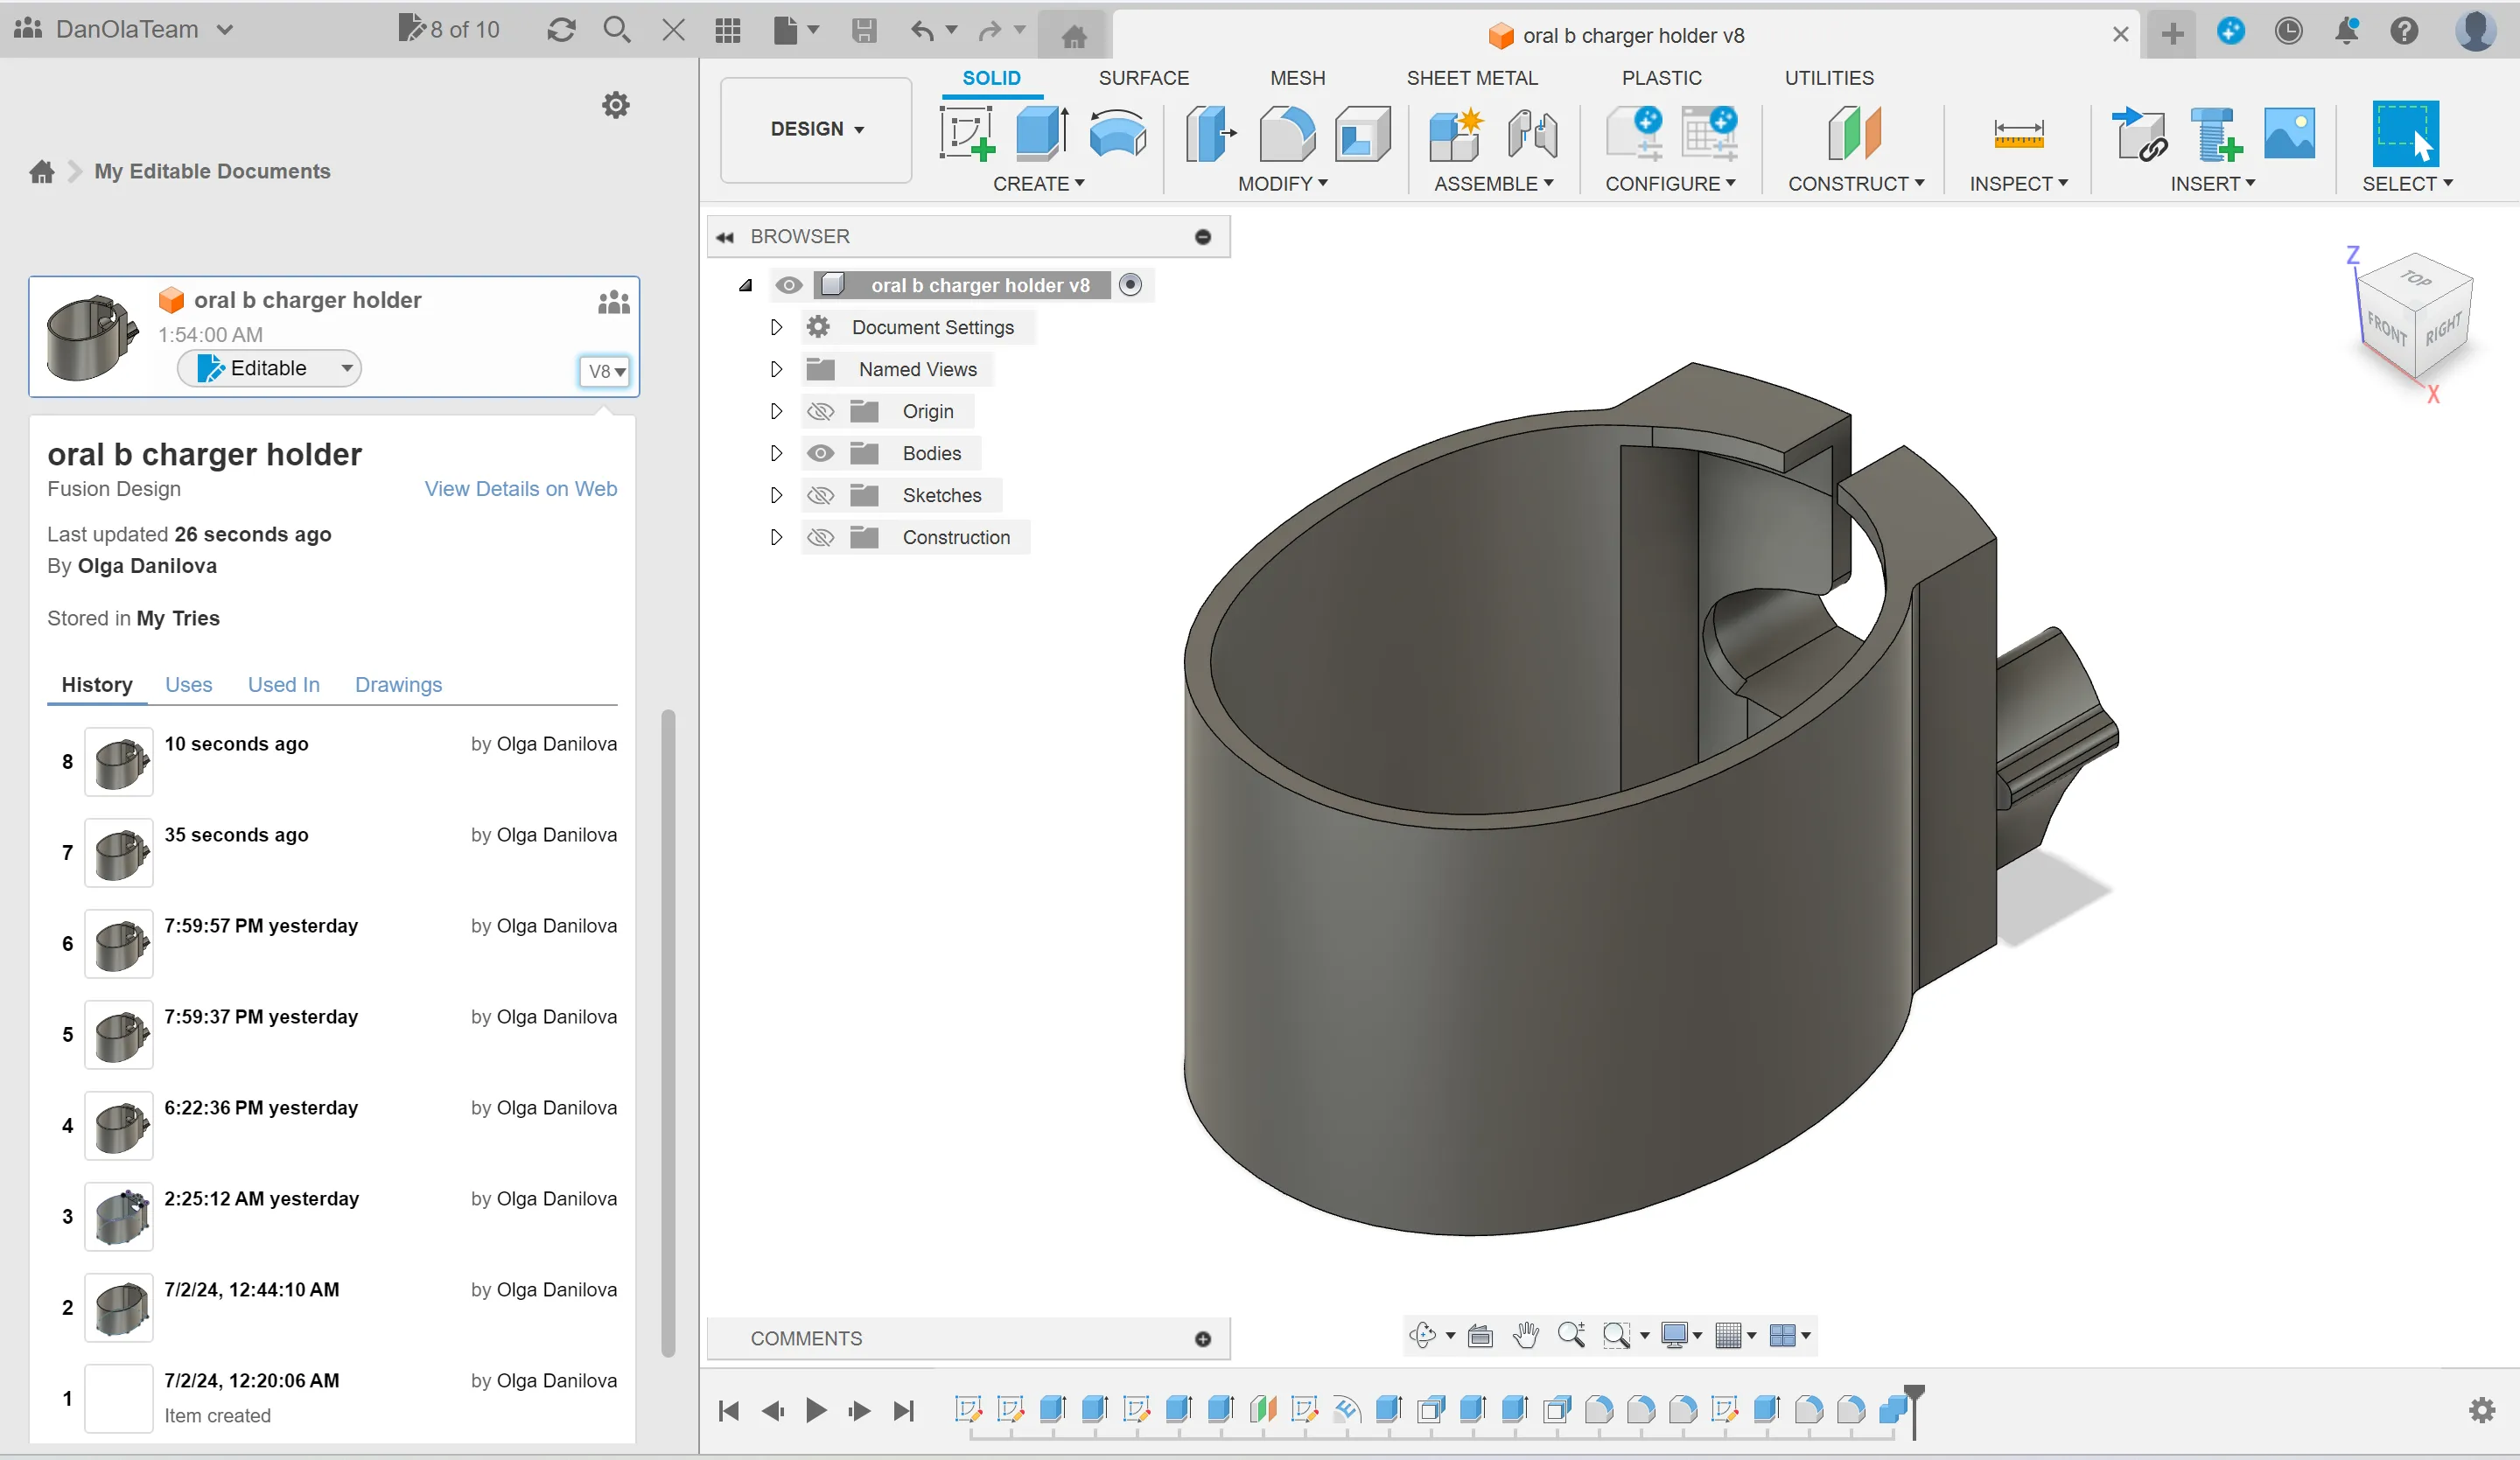This screenshot has width=2520, height=1460.
Task: Open the Editable status dropdown
Action: tap(269, 368)
